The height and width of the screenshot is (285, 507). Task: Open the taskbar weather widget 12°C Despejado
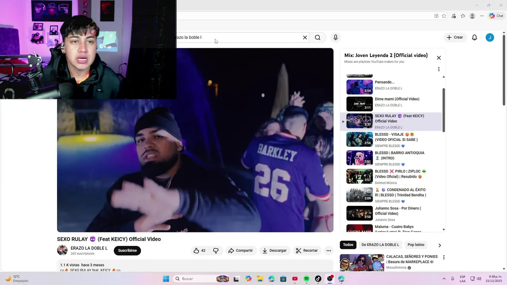17,279
